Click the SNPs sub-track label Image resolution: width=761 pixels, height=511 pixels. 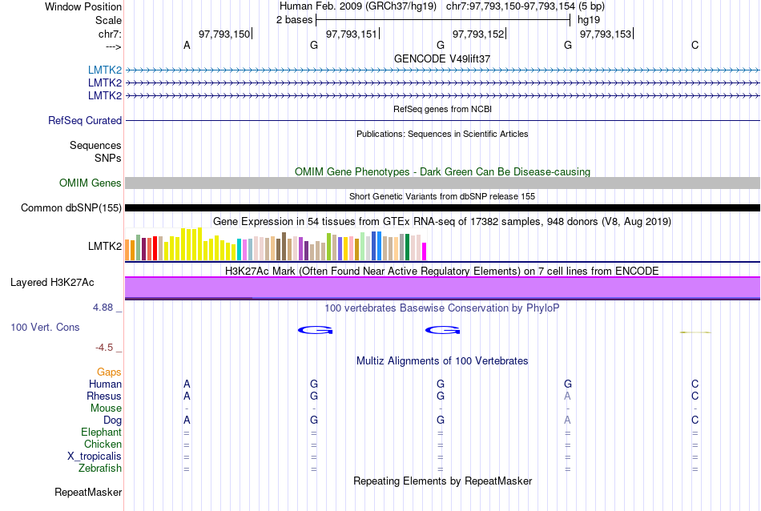click(108, 158)
